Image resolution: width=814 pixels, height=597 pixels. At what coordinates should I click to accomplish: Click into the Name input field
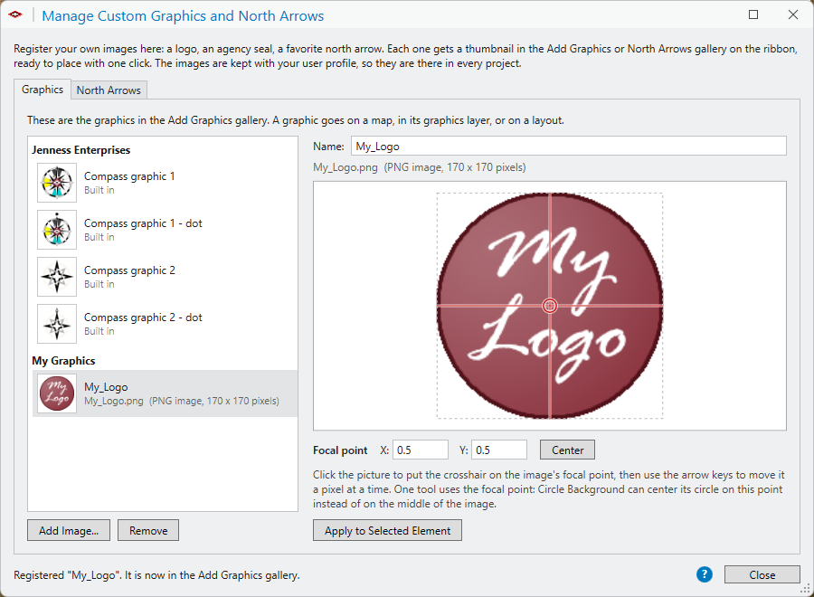569,146
